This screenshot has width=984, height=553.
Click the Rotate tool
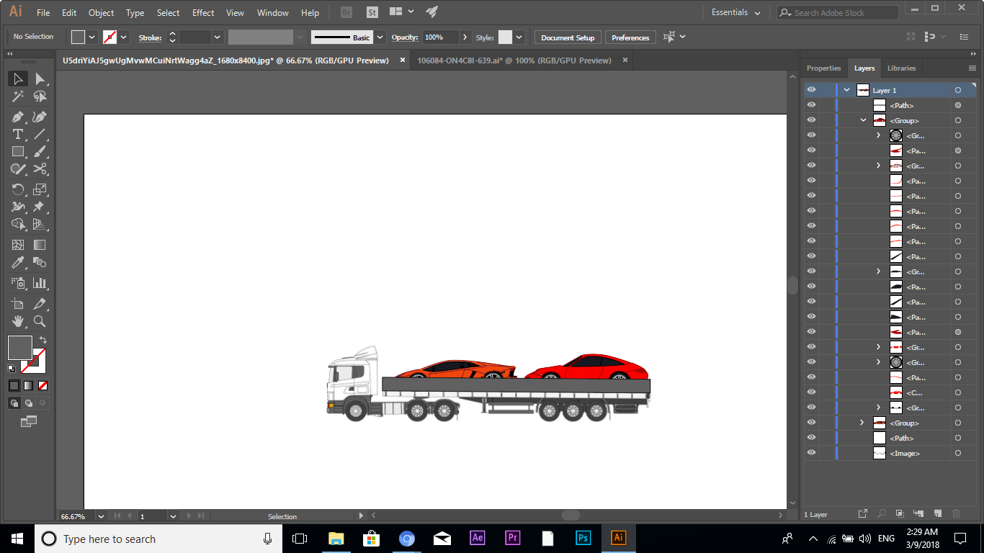18,189
